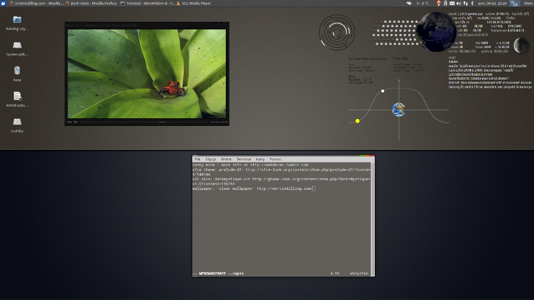Launch install xubuntu desktop icon
This screenshot has height=300, width=534.
[17, 99]
